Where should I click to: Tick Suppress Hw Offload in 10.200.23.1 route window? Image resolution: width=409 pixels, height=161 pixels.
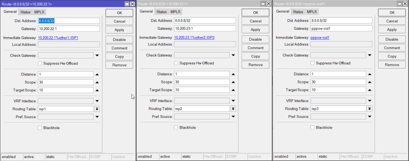pos(176,63)
